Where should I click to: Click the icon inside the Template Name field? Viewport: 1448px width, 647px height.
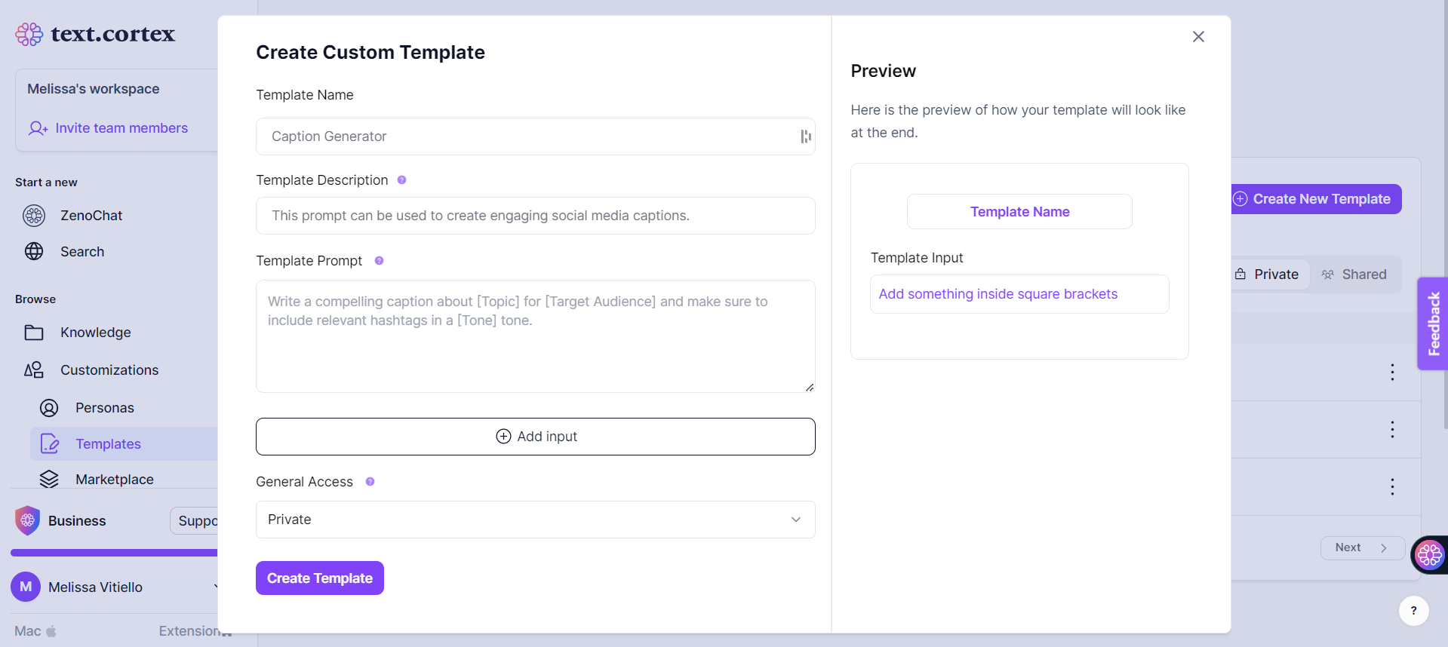(x=805, y=136)
